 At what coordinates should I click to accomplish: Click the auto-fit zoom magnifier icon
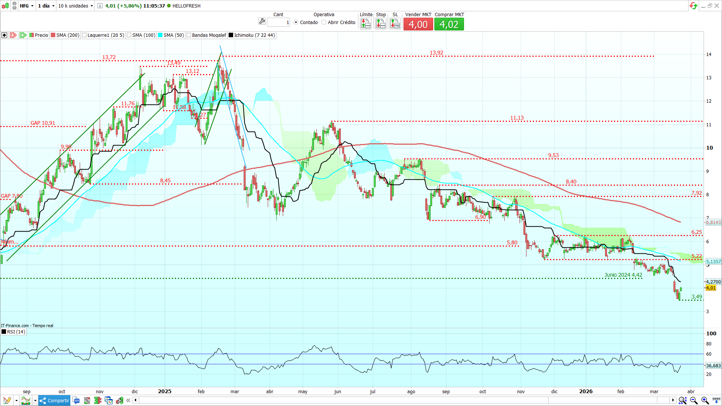pos(683,400)
